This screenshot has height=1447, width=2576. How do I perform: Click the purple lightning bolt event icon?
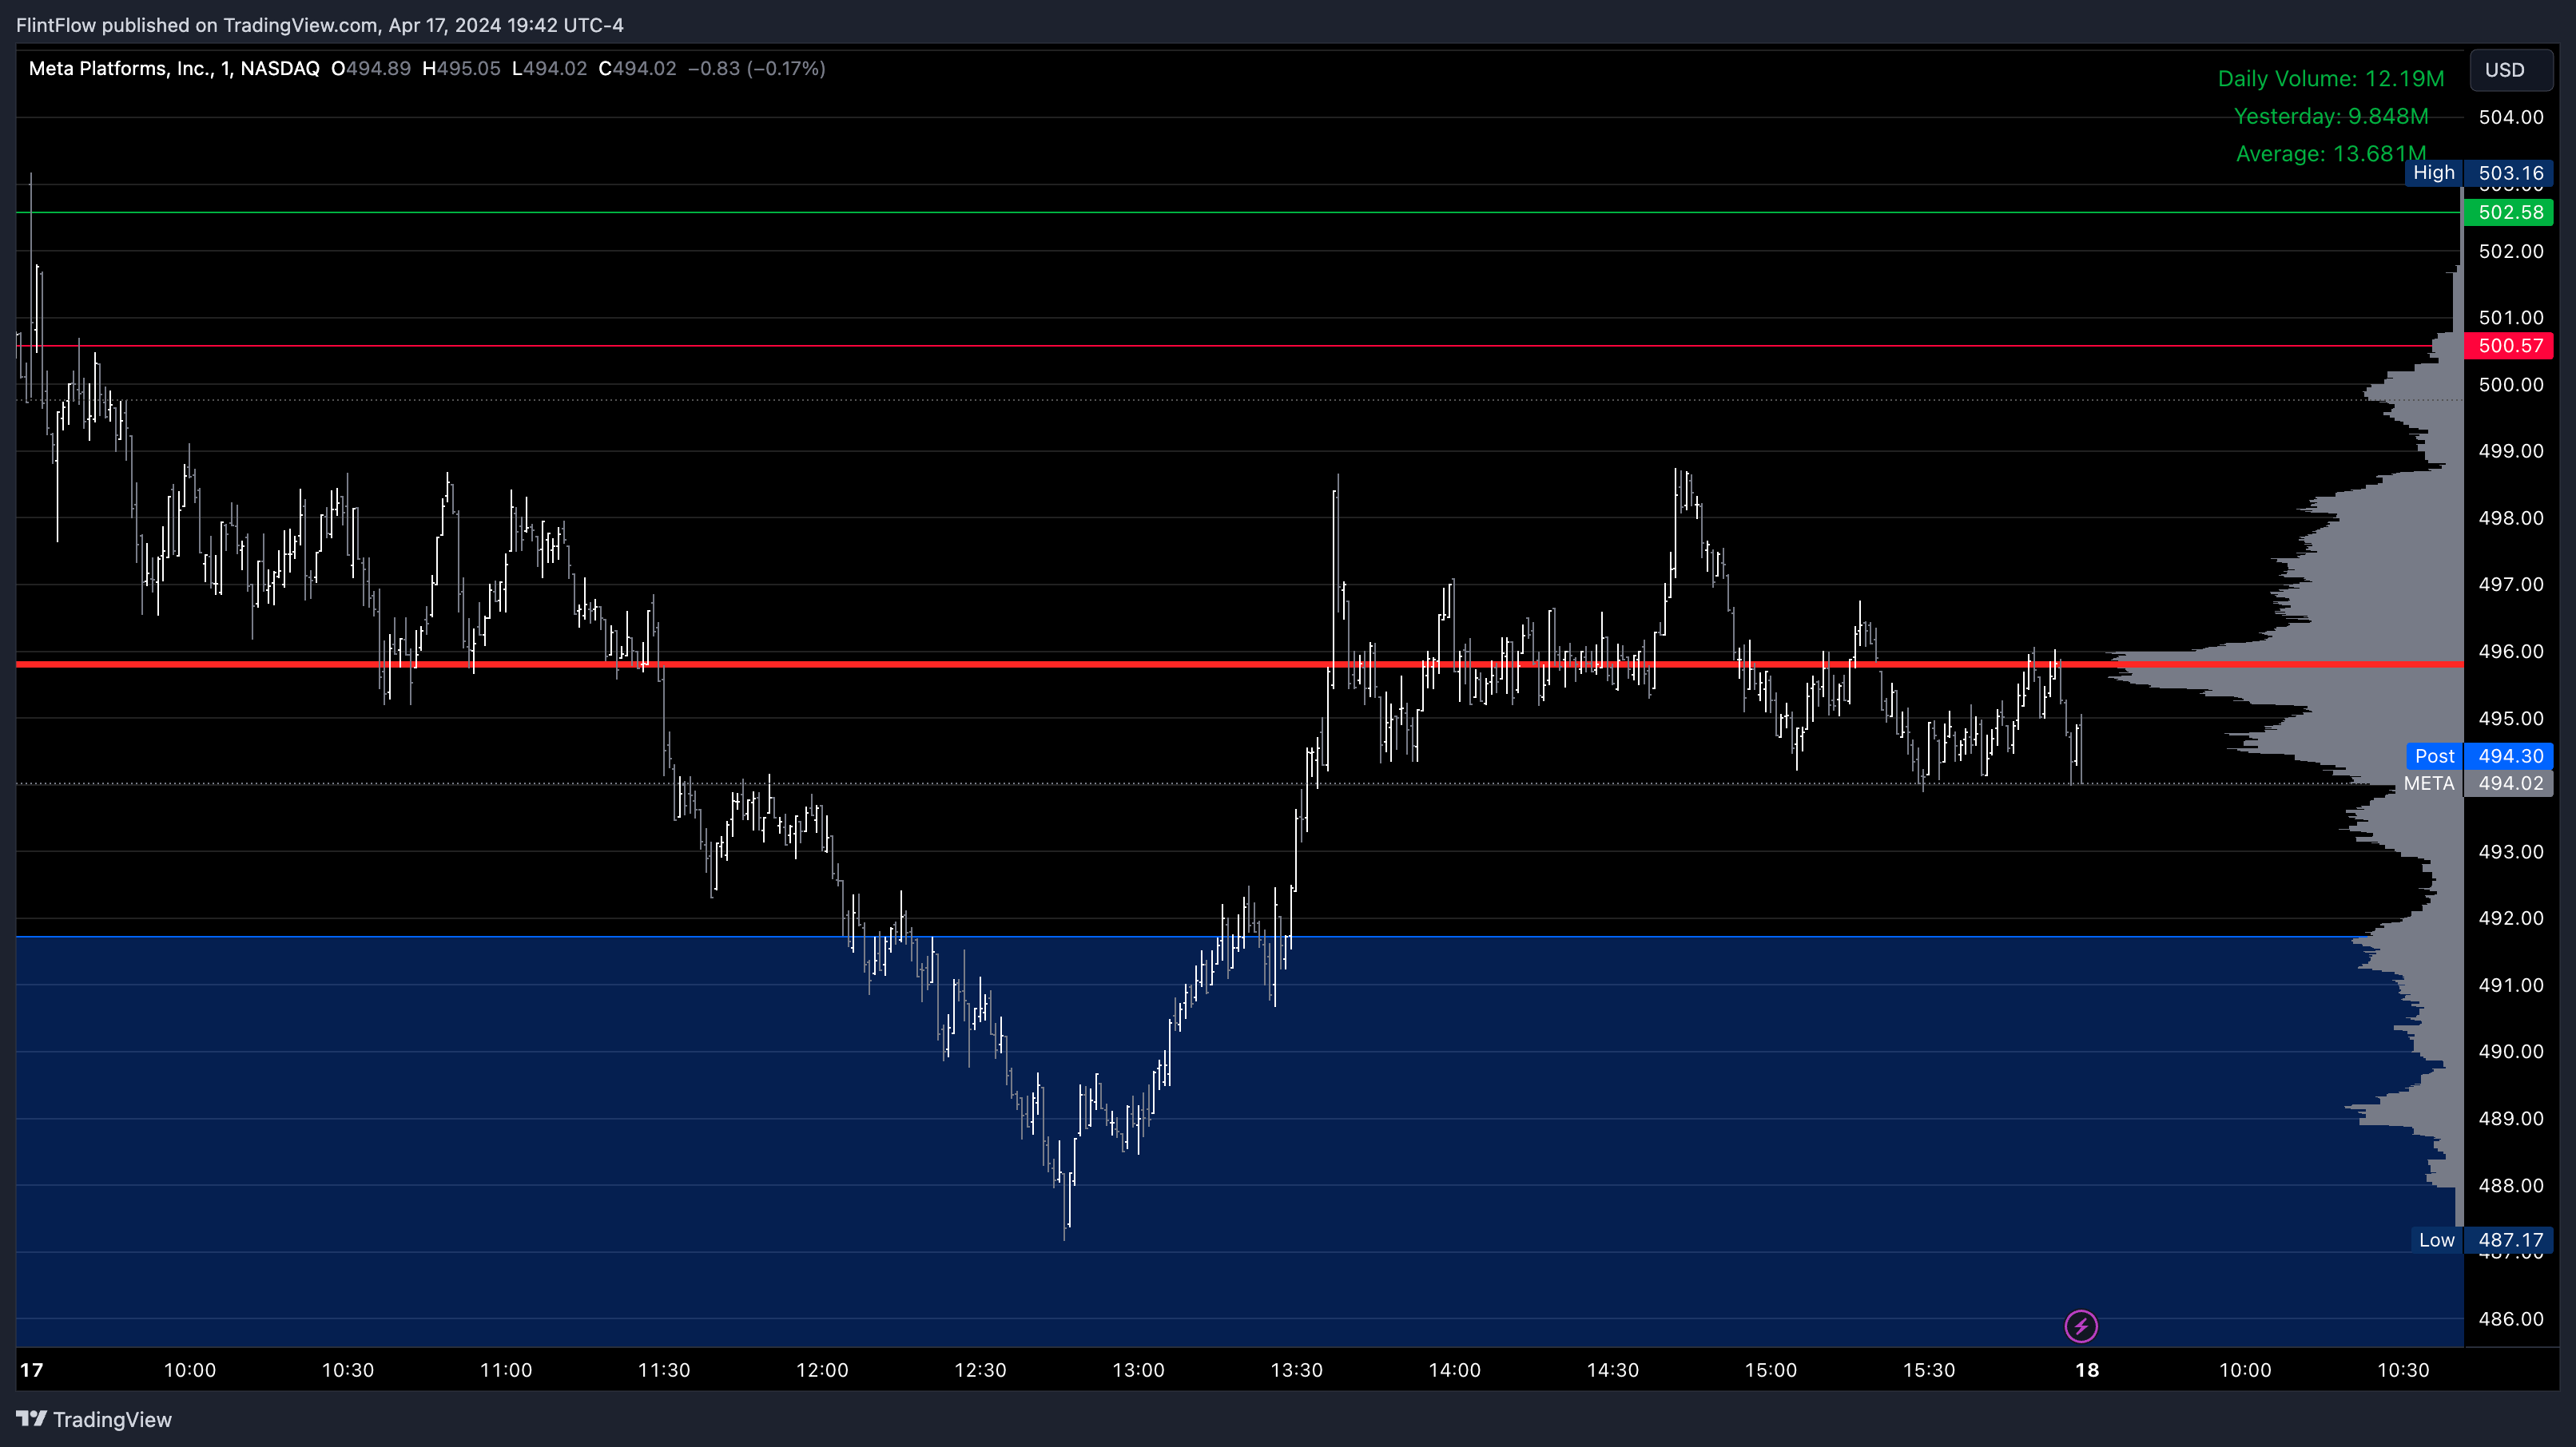[x=2081, y=1326]
